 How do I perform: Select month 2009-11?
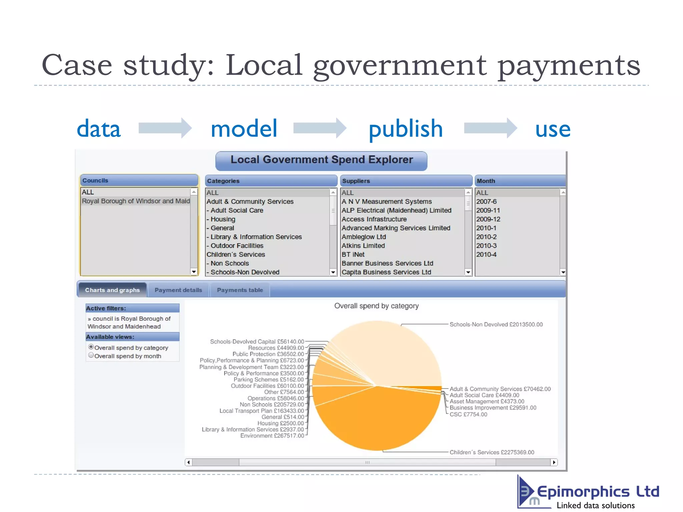coord(518,210)
